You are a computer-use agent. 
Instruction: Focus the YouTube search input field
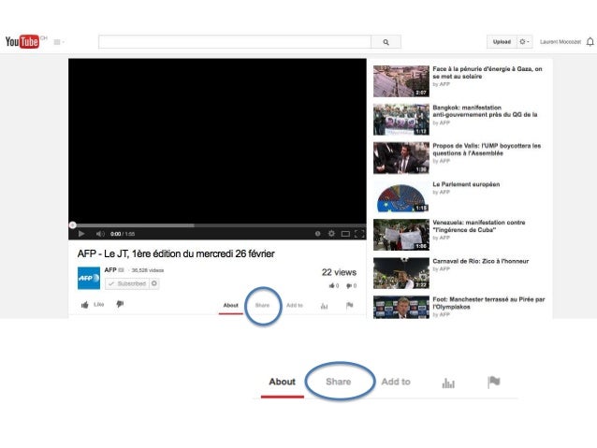coord(235,42)
